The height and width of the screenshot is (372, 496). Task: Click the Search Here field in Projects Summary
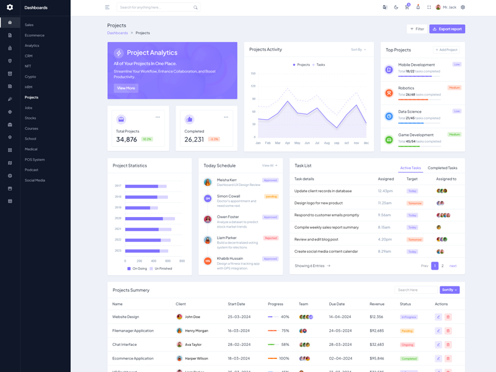(x=416, y=290)
